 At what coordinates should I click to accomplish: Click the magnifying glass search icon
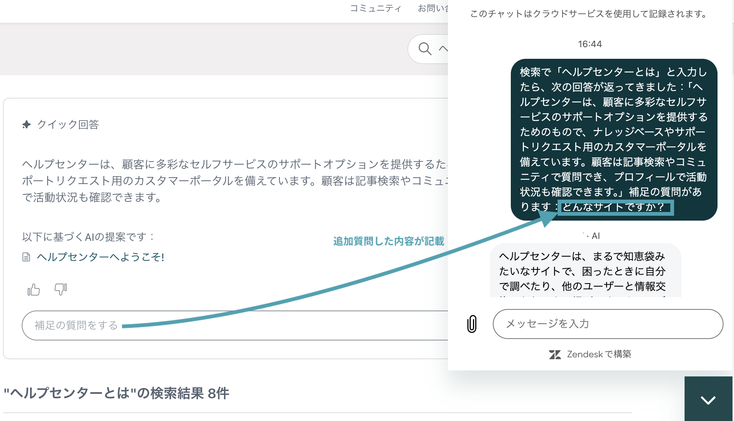point(425,49)
